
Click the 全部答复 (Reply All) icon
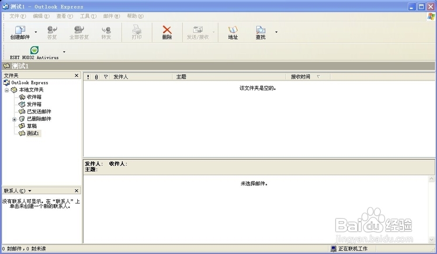tap(78, 31)
